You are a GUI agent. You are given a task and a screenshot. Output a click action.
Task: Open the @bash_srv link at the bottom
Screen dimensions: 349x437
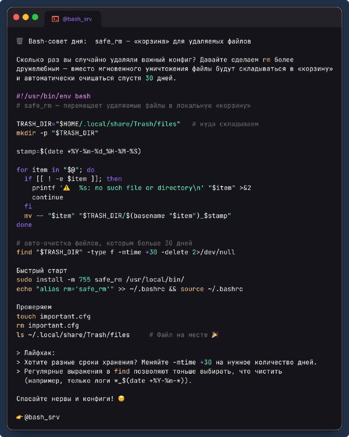[x=42, y=417]
